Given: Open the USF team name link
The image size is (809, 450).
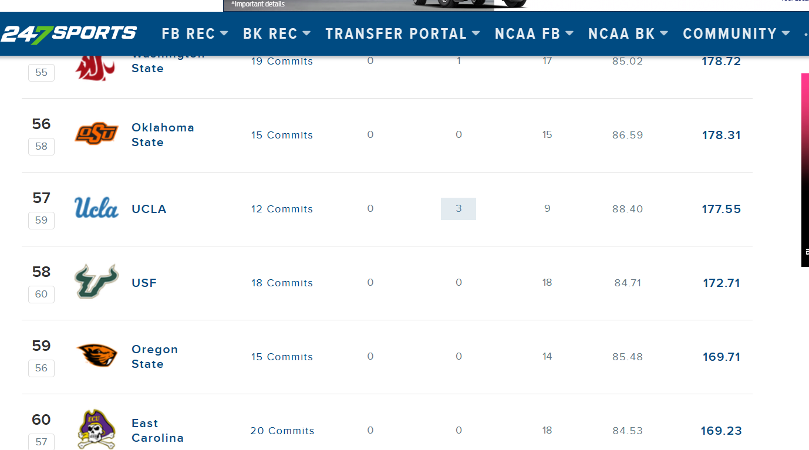Looking at the screenshot, I should (144, 283).
